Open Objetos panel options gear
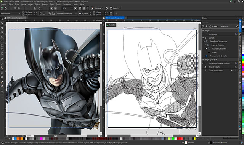Viewport: 244px width, 145px height. click(x=237, y=26)
